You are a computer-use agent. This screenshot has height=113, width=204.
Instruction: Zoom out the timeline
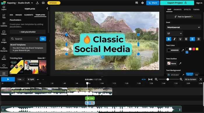(156, 79)
